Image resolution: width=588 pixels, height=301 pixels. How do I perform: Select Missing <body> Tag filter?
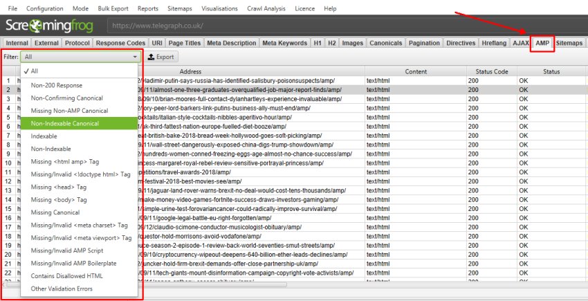pyautogui.click(x=79, y=200)
